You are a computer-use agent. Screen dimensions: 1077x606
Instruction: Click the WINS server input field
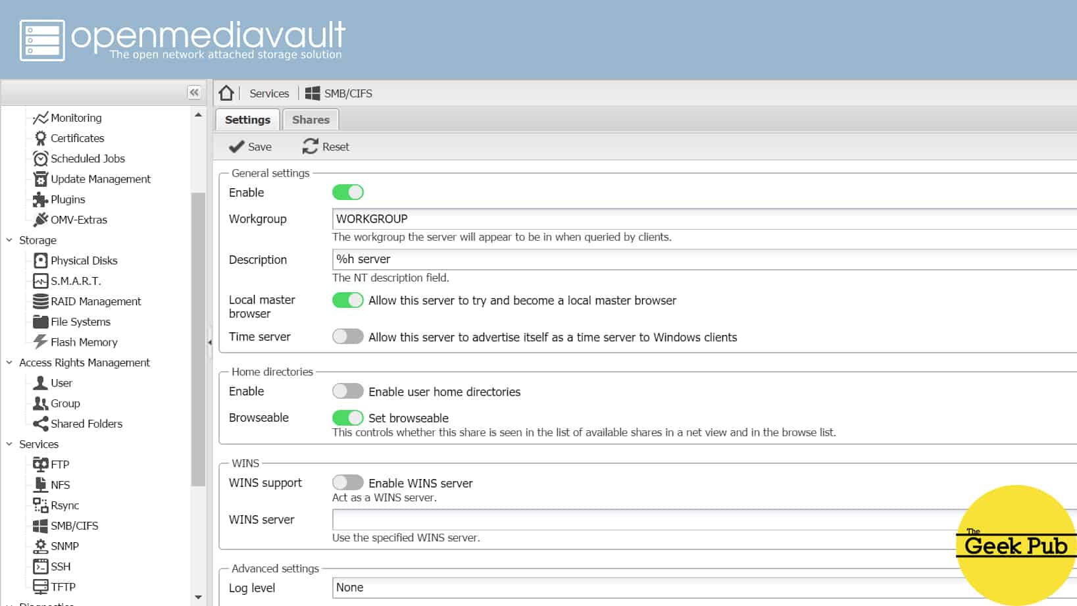(704, 520)
